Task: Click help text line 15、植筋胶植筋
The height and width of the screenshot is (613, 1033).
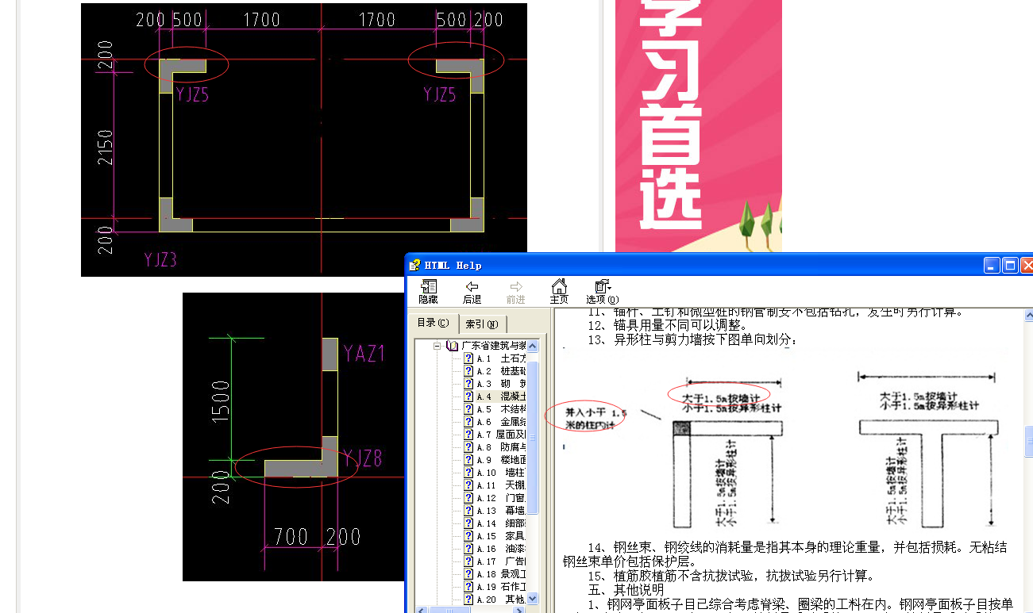Action: (730, 576)
